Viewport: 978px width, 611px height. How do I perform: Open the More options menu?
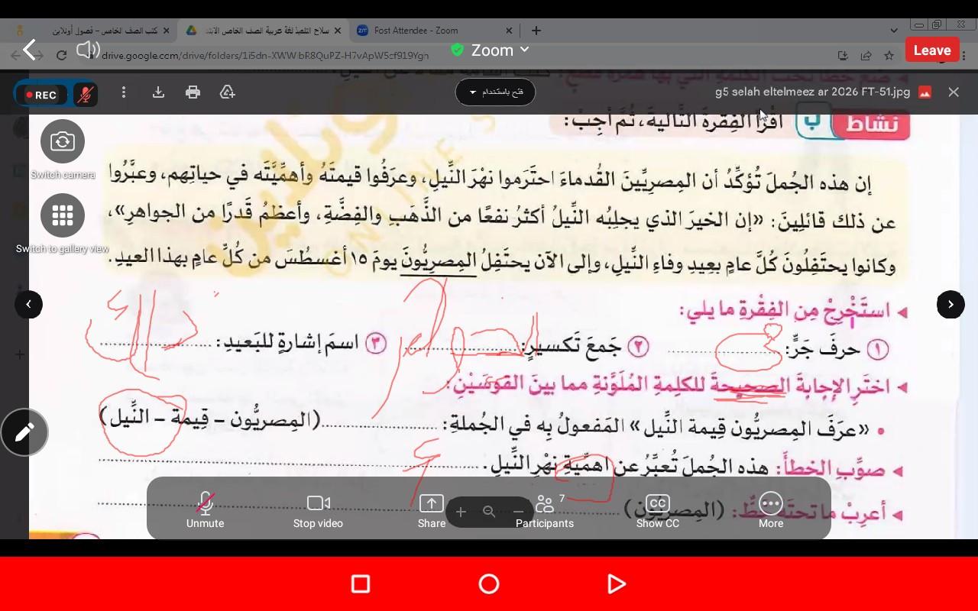(771, 509)
